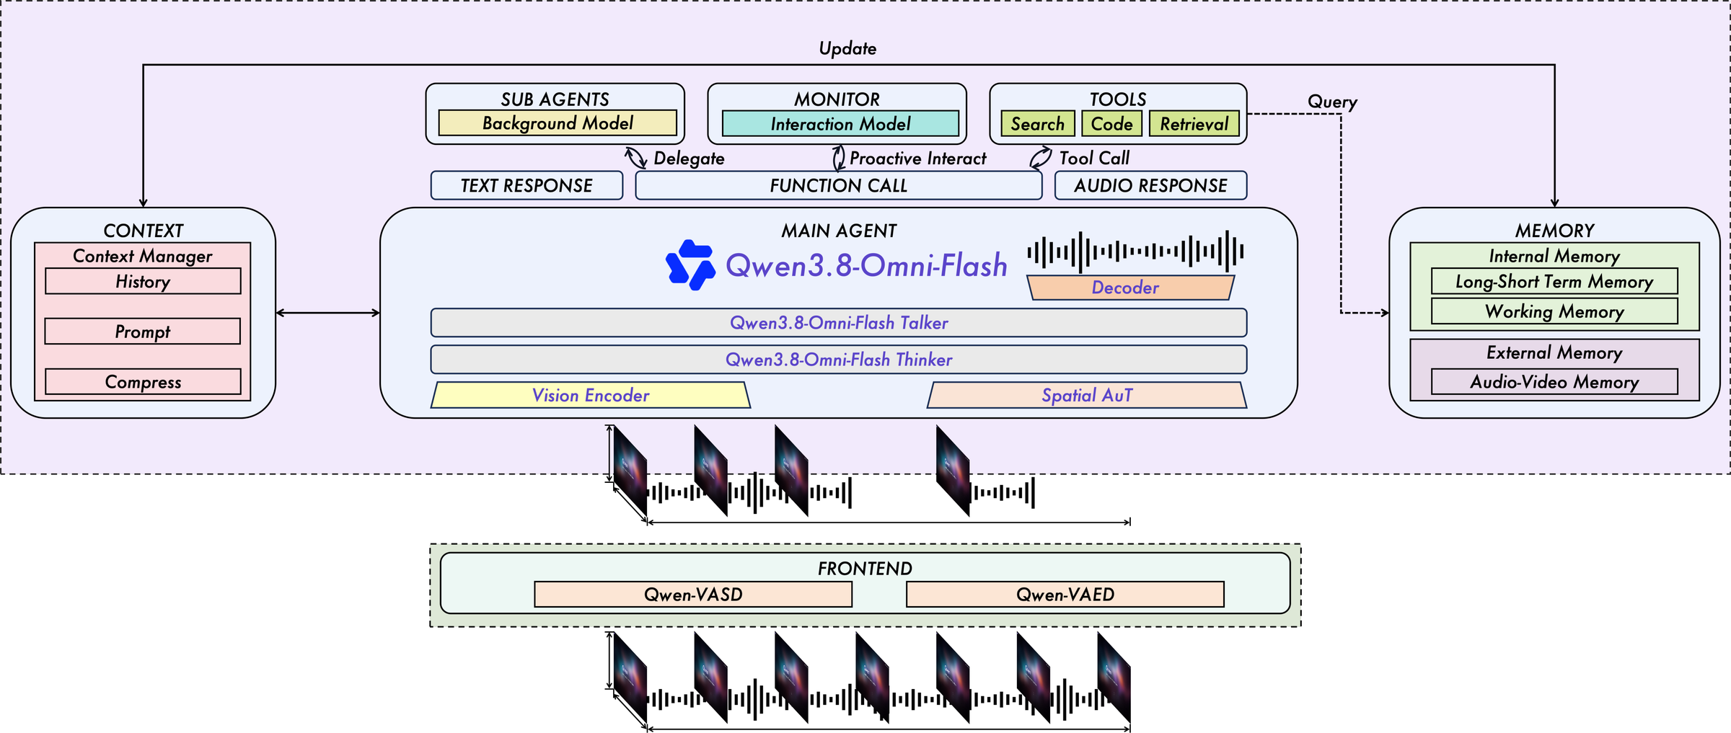This screenshot has width=1731, height=733.
Task: Click the Qwen-VAED frontend box
Action: click(1065, 595)
